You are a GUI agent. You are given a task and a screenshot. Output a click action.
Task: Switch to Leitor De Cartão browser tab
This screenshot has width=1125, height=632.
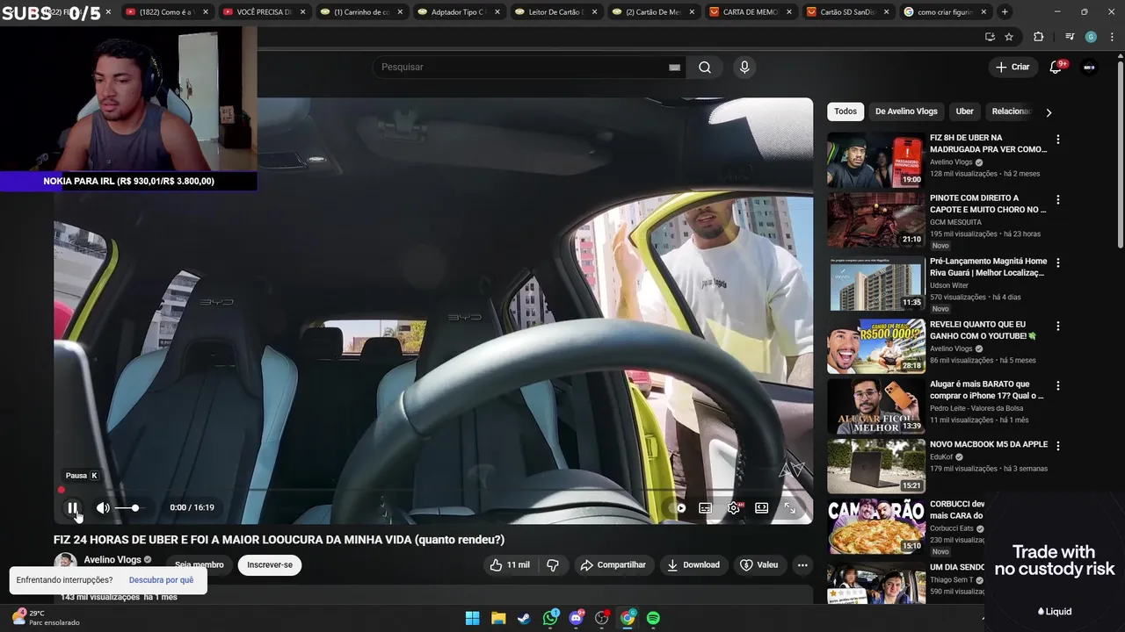tap(555, 12)
